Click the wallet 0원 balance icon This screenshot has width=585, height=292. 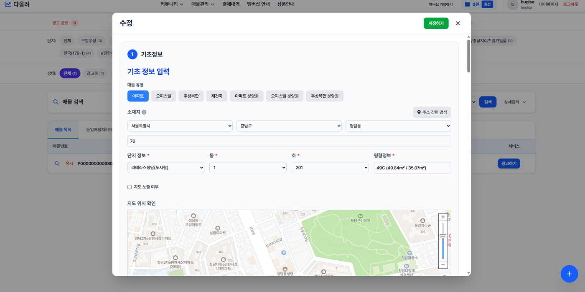coord(468,4)
